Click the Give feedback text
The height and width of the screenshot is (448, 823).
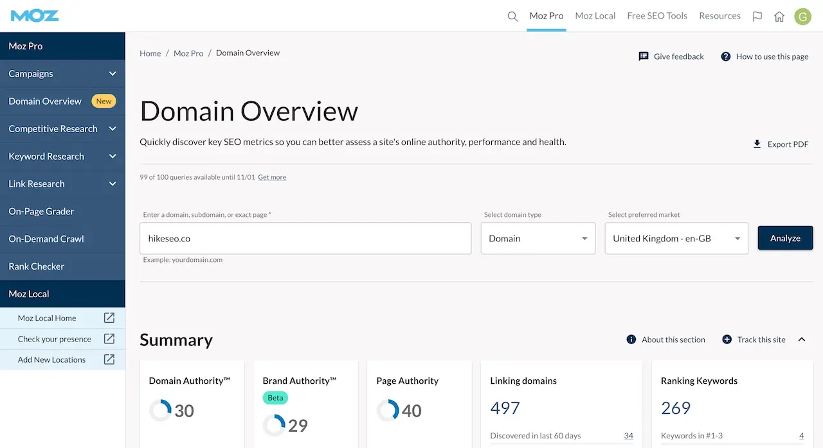(x=679, y=56)
